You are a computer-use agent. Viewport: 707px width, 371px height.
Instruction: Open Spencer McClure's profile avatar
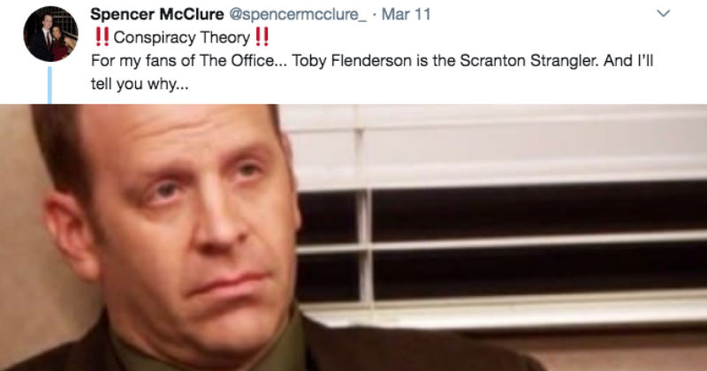50,34
